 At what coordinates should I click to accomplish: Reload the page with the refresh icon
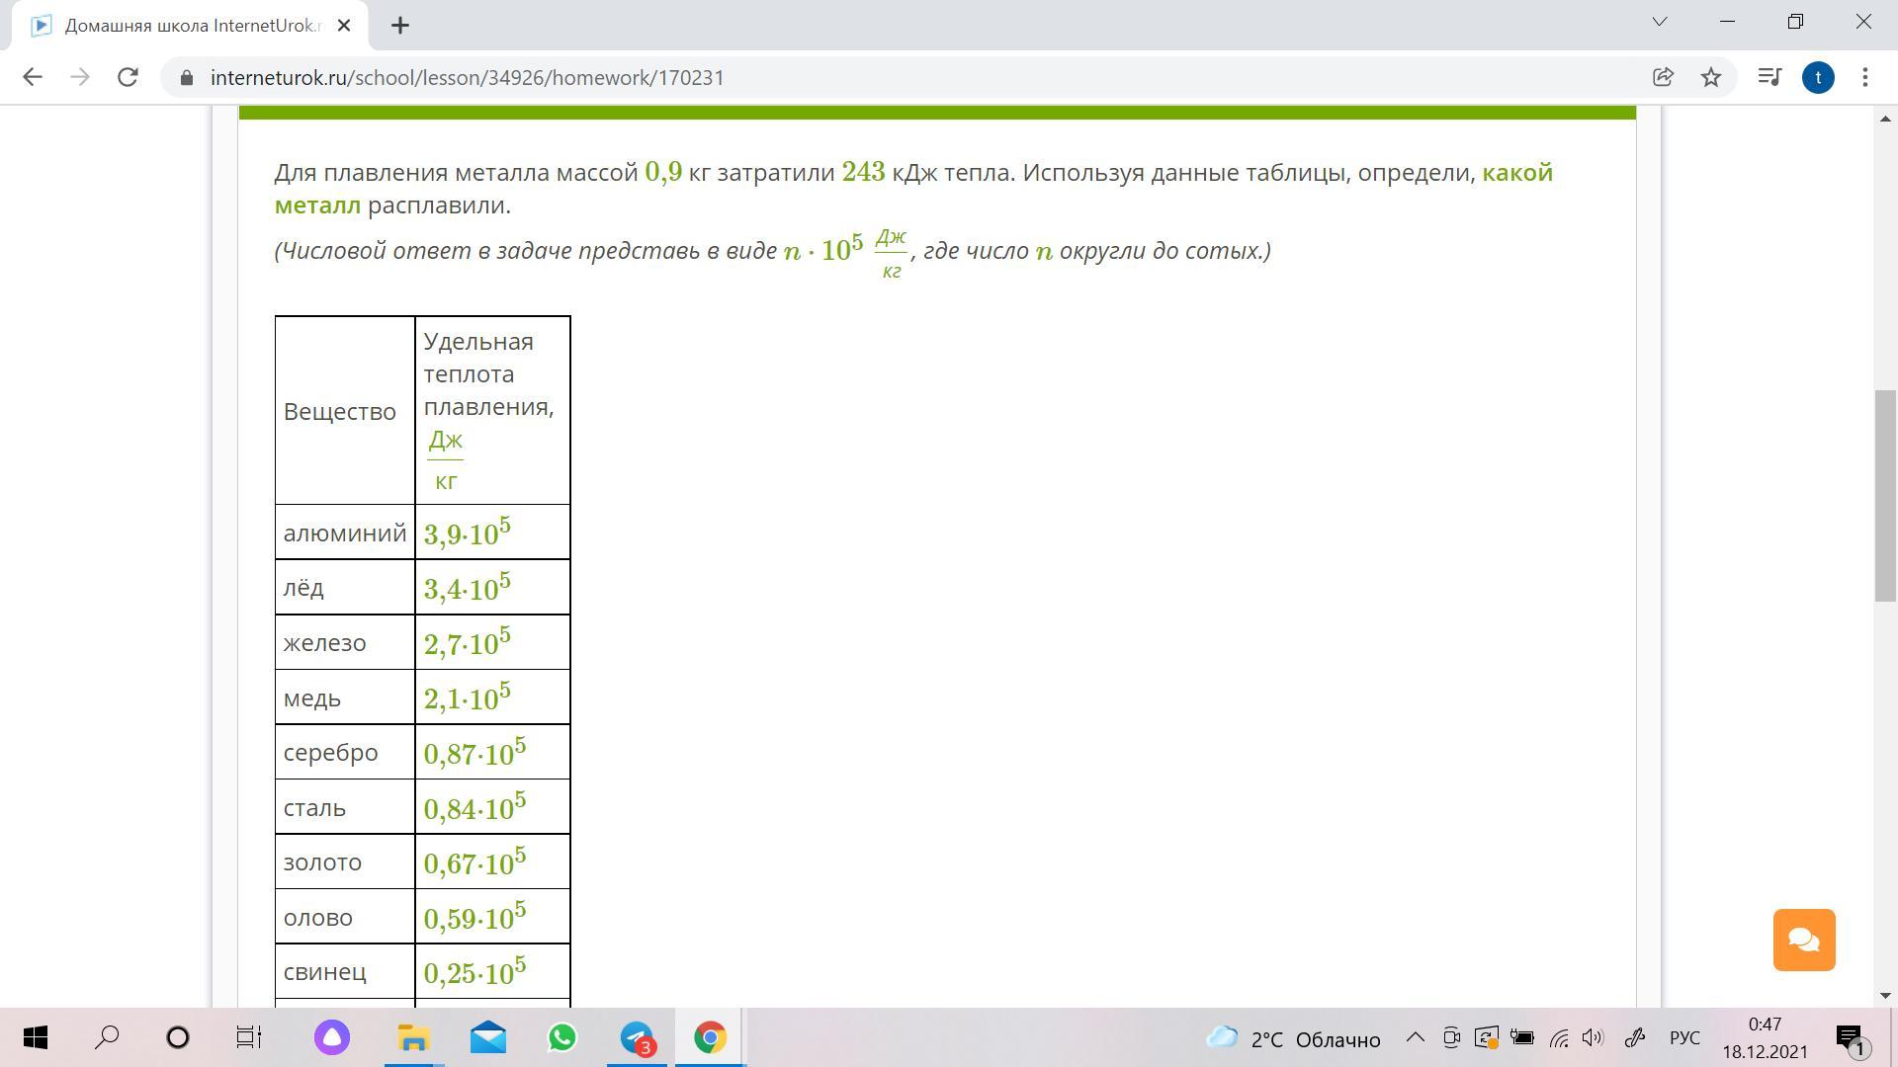(128, 77)
